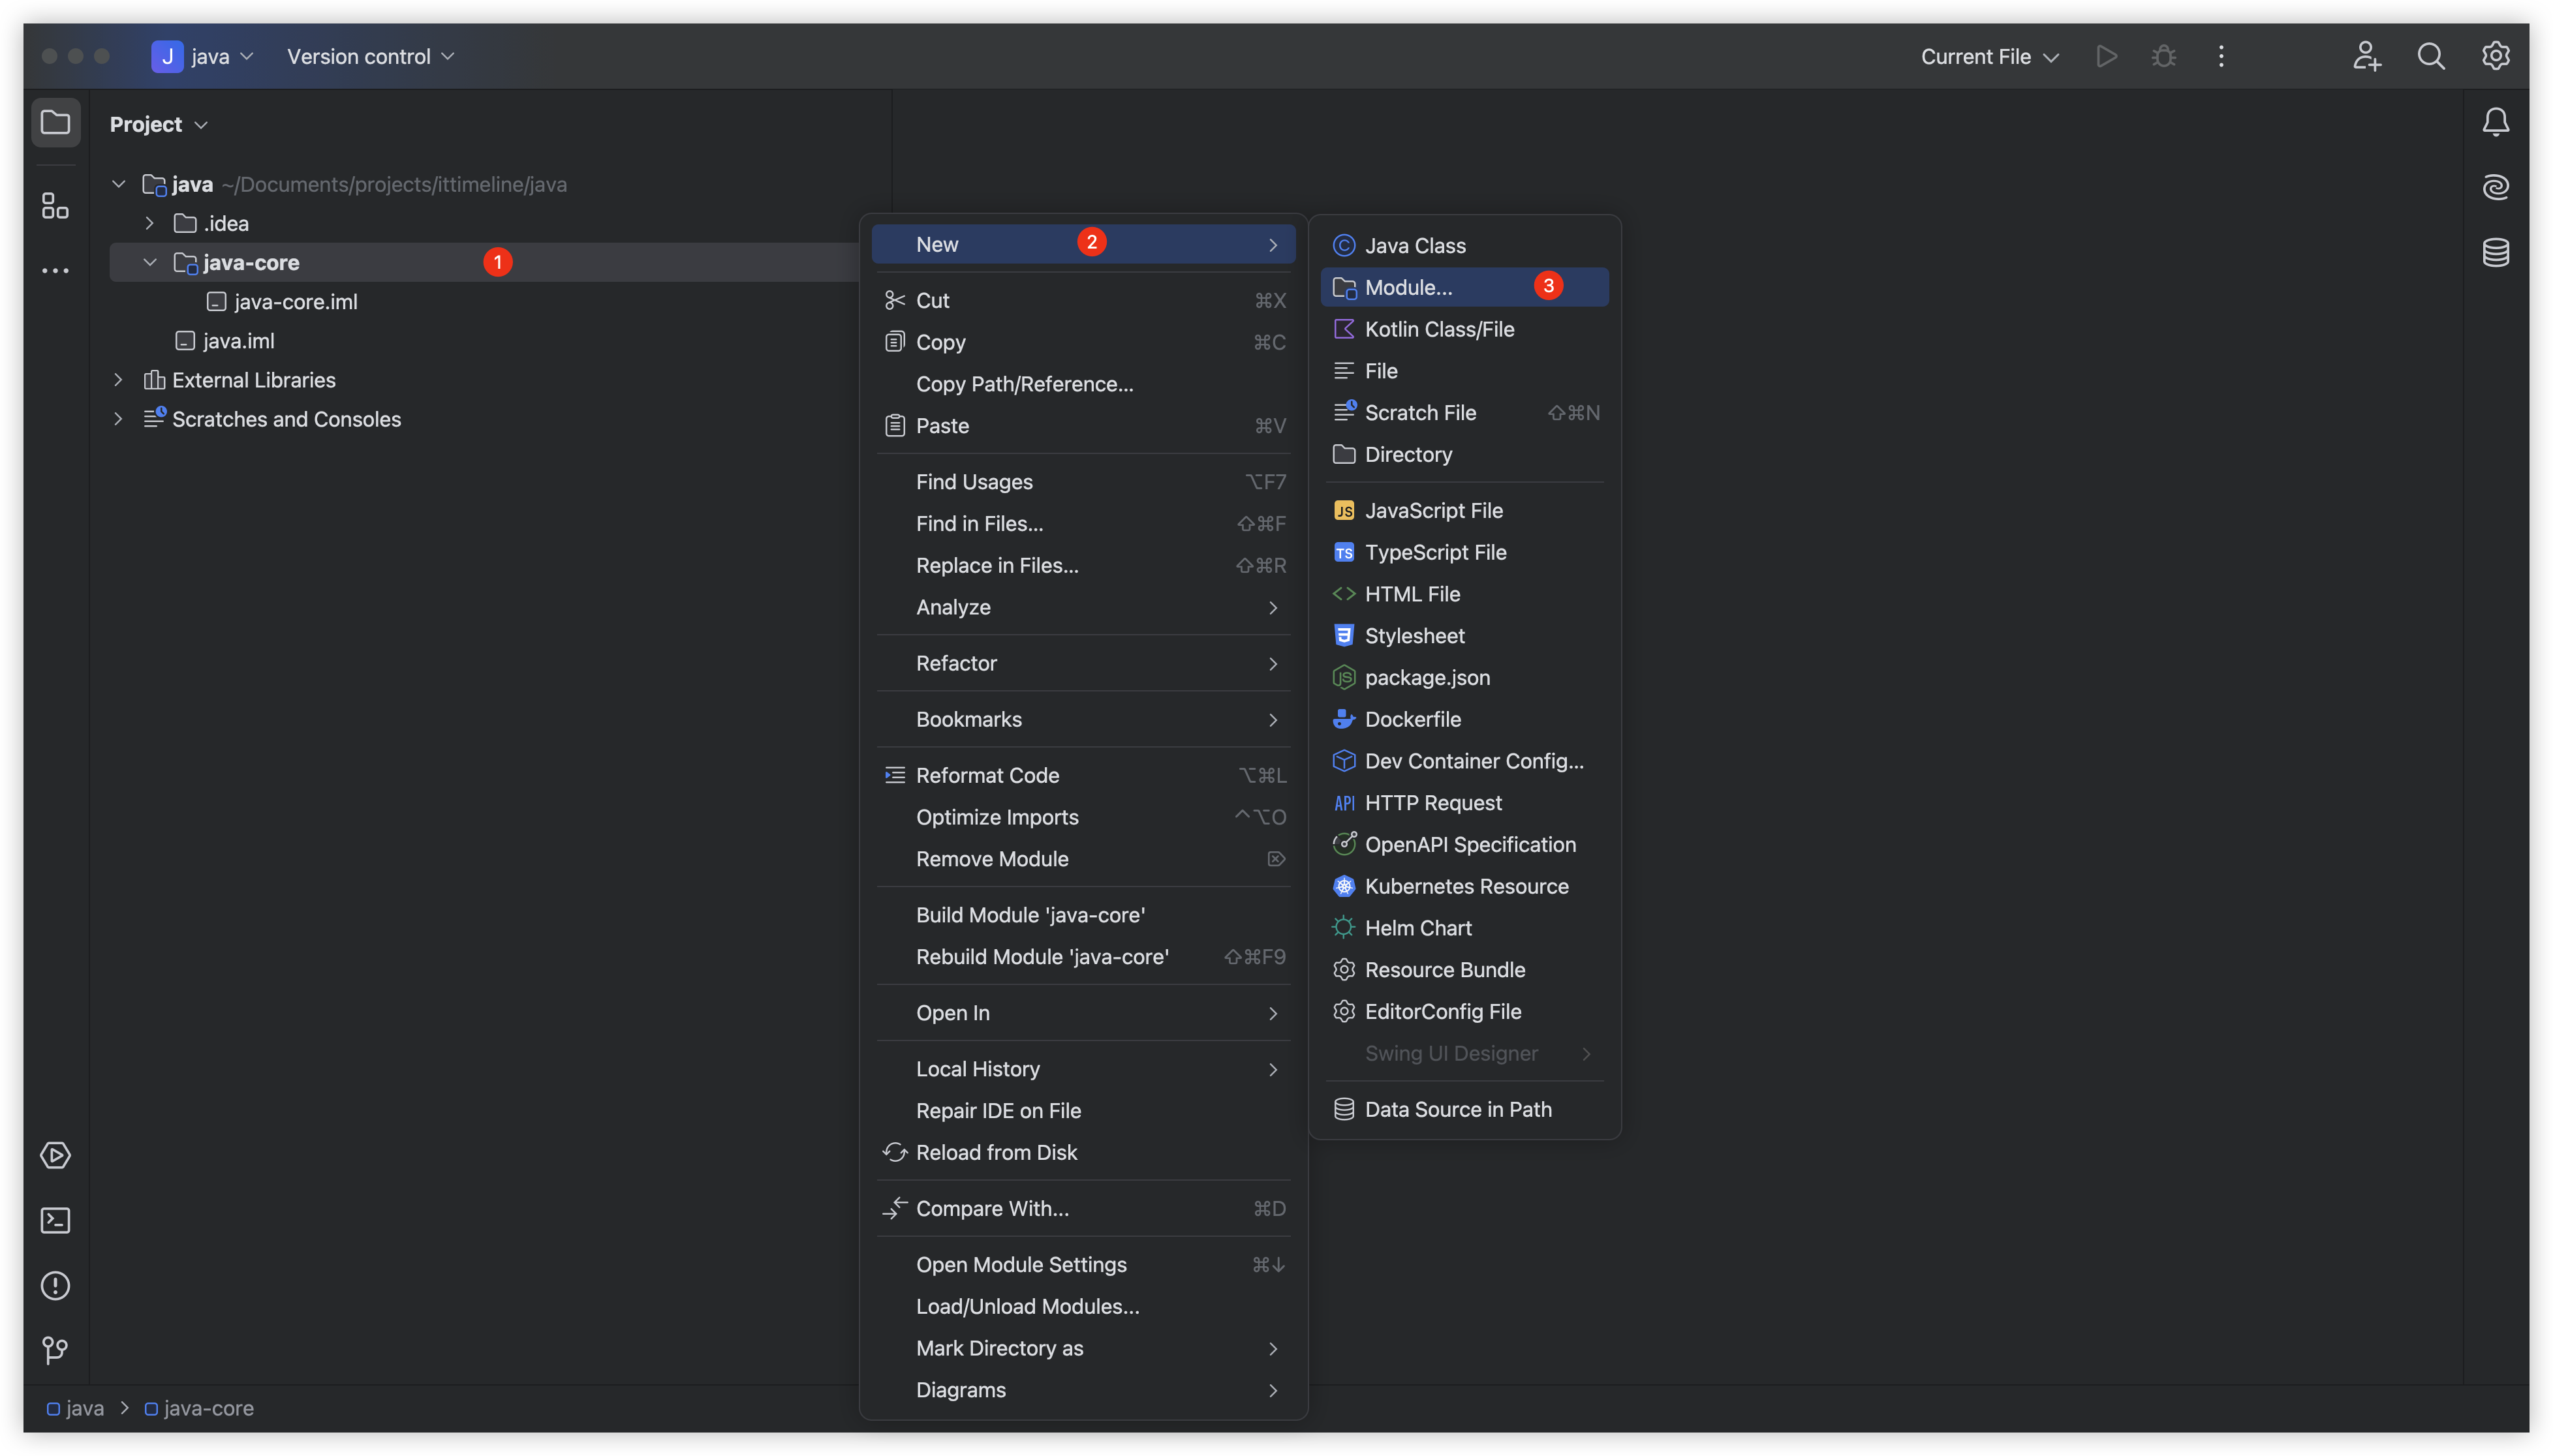Image resolution: width=2553 pixels, height=1456 pixels.
Task: Open the Current File run configuration dropdown
Action: pos(1988,56)
